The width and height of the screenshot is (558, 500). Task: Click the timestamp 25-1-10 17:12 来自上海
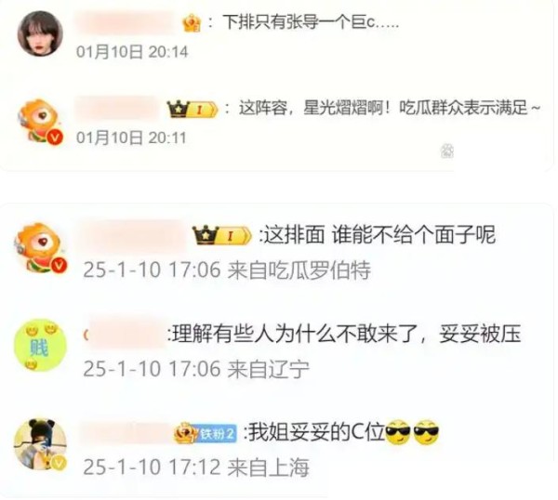click(x=196, y=467)
